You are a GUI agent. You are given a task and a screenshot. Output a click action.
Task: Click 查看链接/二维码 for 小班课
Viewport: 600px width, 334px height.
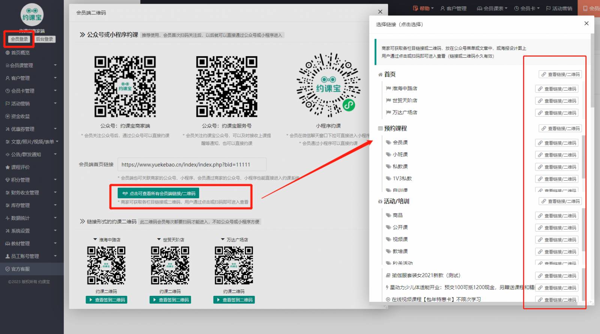556,155
